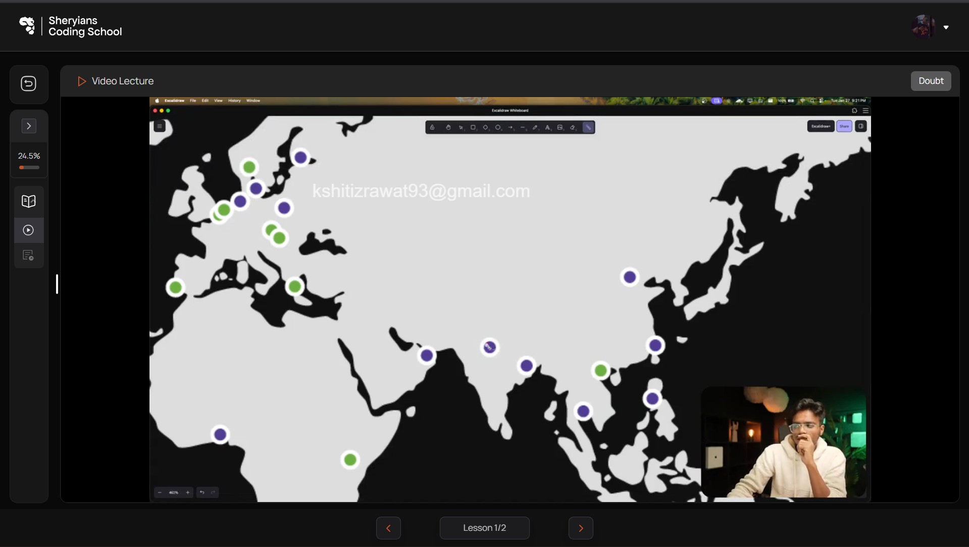Click the Wi-Fi icon in the menu bar

(802, 101)
